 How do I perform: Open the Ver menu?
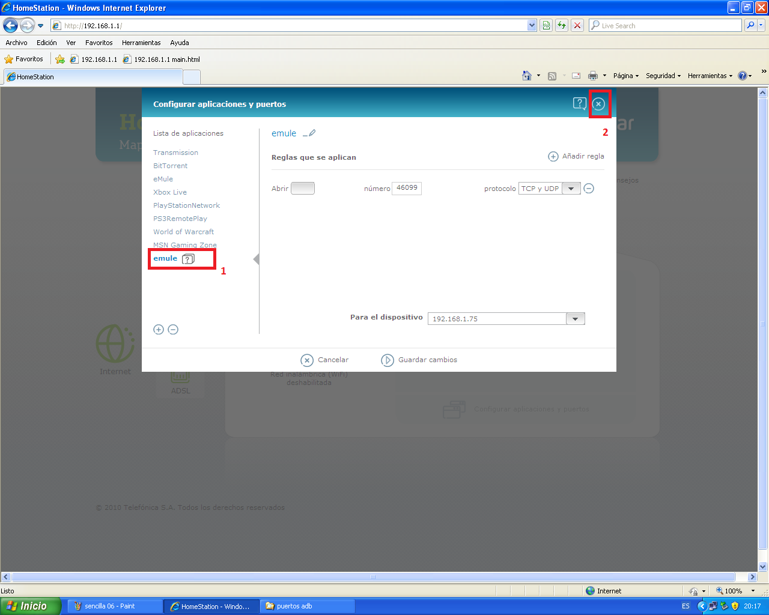(x=71, y=43)
